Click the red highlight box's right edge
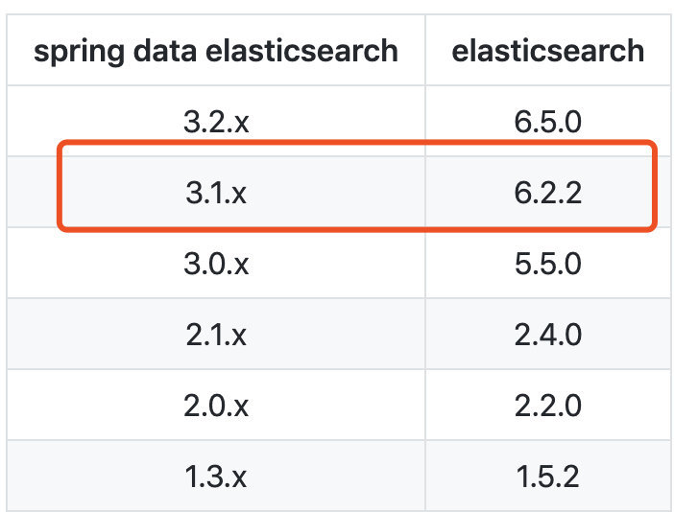This screenshot has height=512, width=674. click(655, 187)
